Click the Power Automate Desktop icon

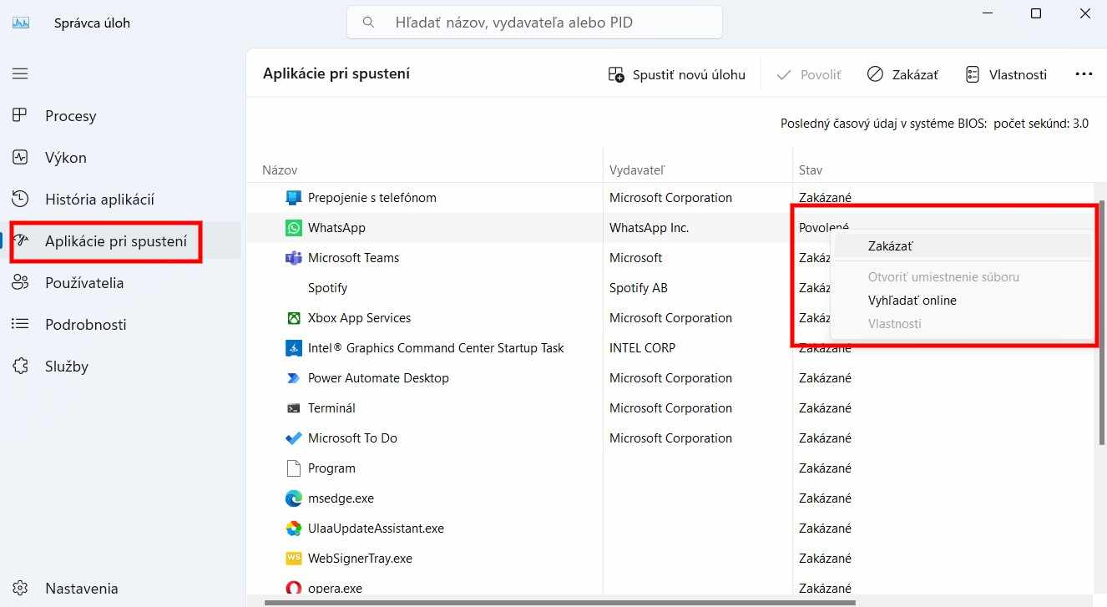coord(293,378)
